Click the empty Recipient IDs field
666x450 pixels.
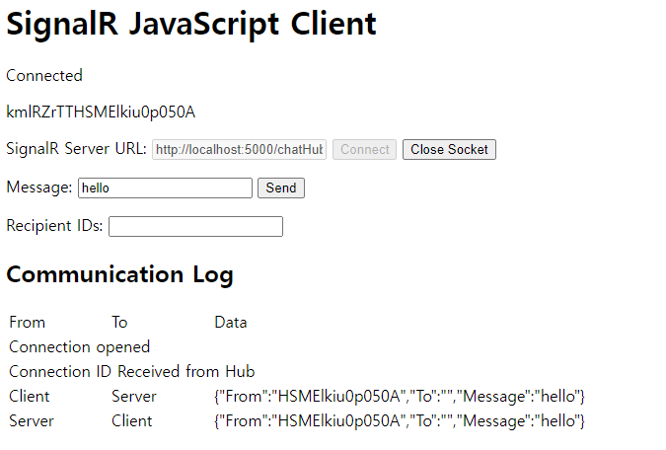195,227
